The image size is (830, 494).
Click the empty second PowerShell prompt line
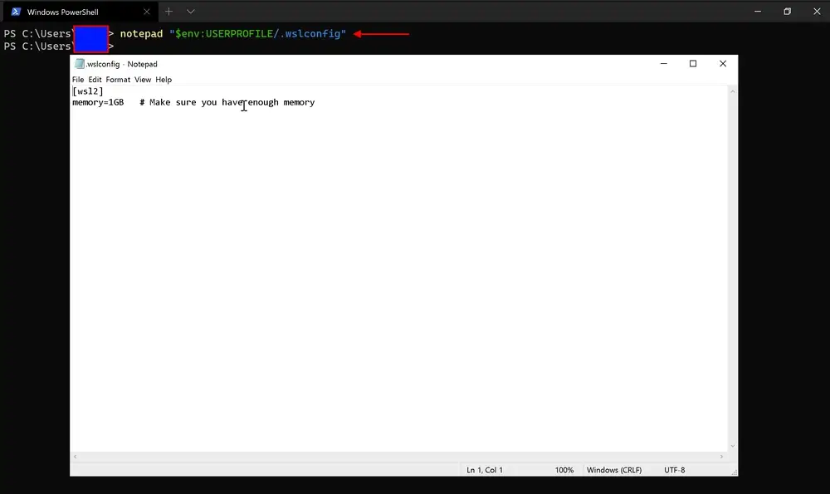click(58, 46)
